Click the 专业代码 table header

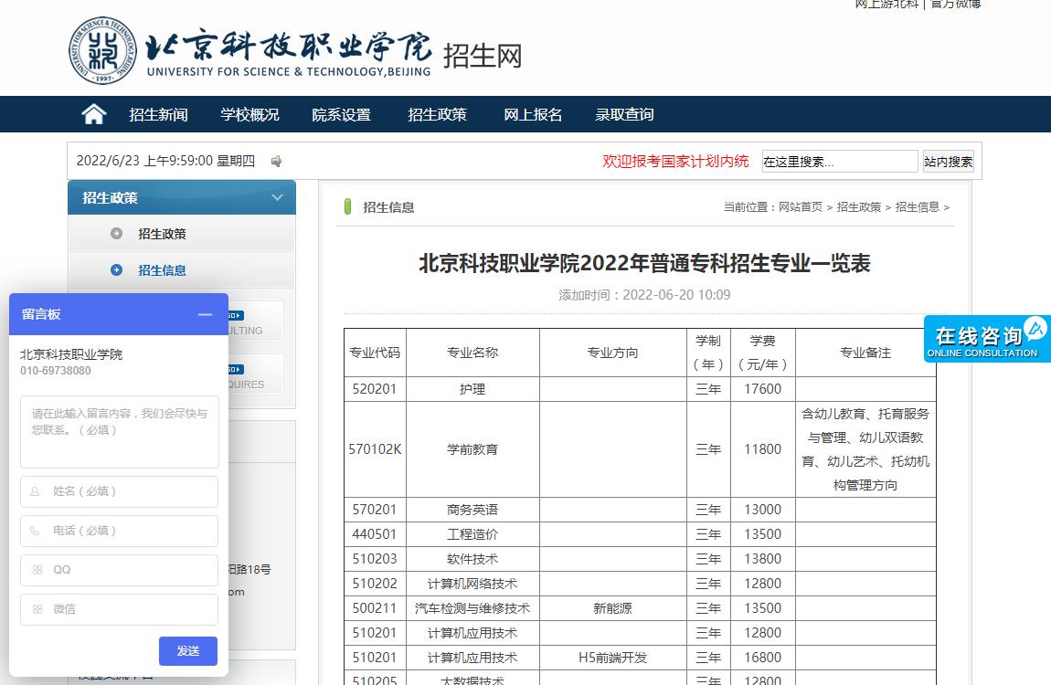tap(375, 353)
